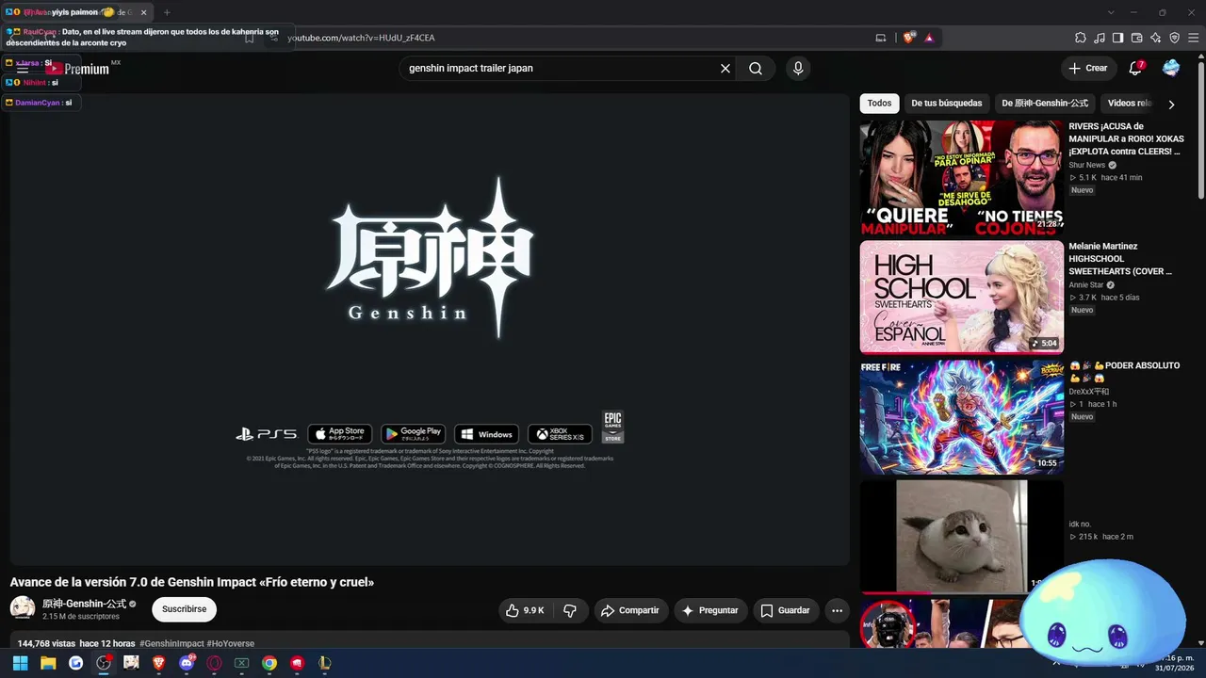
Task: Visit the Shur News channel
Action: click(1087, 165)
